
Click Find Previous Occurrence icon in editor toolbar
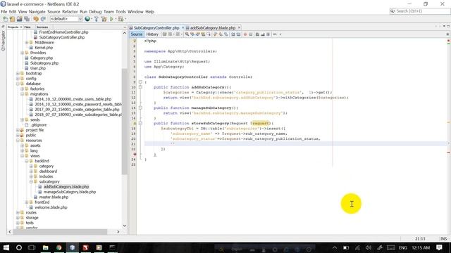(x=192, y=34)
